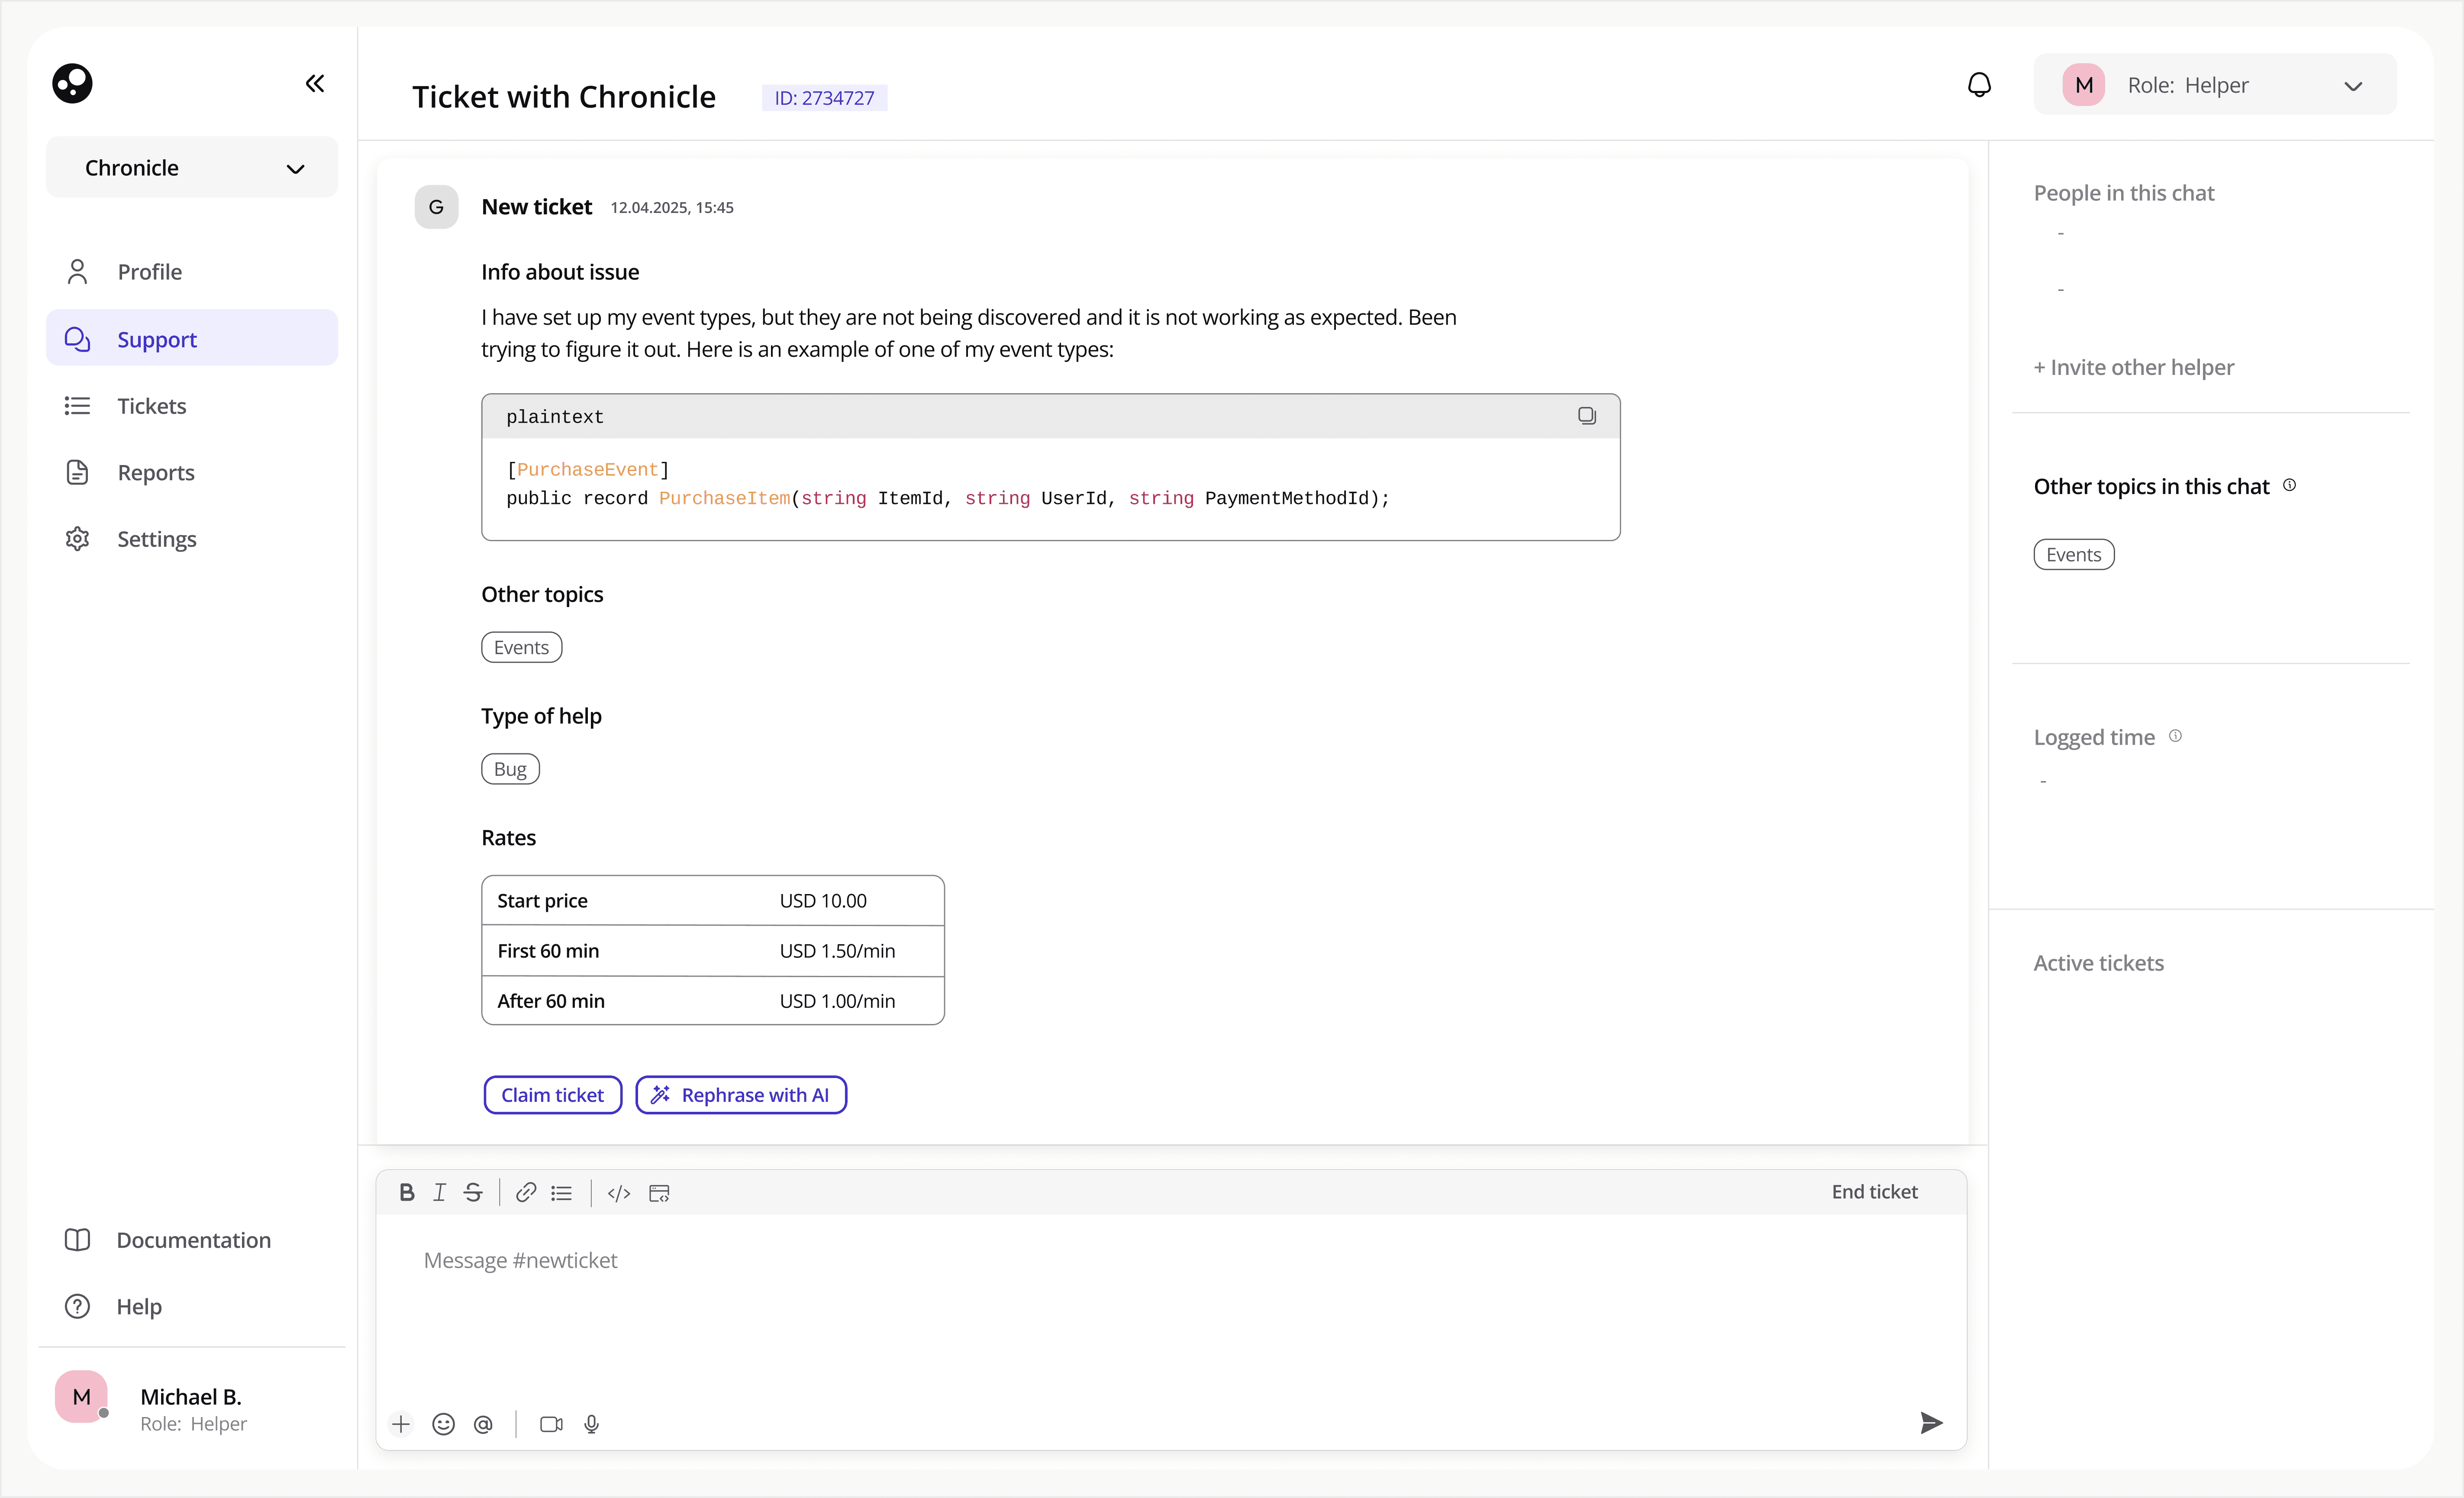The width and height of the screenshot is (2464, 1498).
Task: Insert a link in message
Action: pyautogui.click(x=526, y=1192)
